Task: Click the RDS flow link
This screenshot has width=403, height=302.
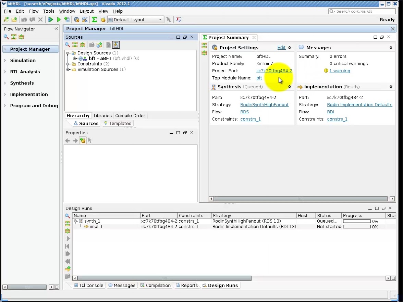Action: pyautogui.click(x=244, y=112)
